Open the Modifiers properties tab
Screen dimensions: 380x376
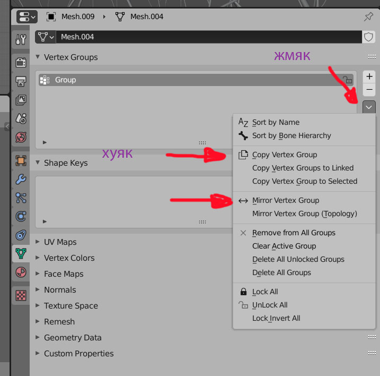[x=21, y=180]
